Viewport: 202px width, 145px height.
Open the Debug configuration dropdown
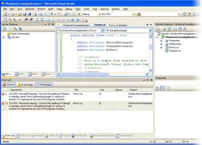91,14
